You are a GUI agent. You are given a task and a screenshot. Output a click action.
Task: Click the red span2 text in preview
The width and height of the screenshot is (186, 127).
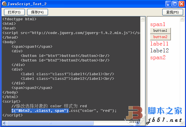coord(158,57)
